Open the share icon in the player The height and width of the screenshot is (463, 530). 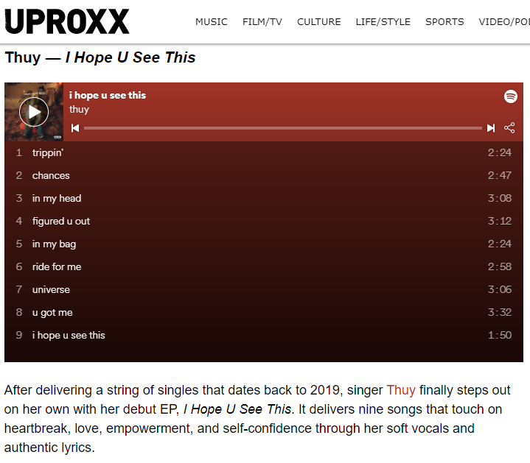[509, 128]
